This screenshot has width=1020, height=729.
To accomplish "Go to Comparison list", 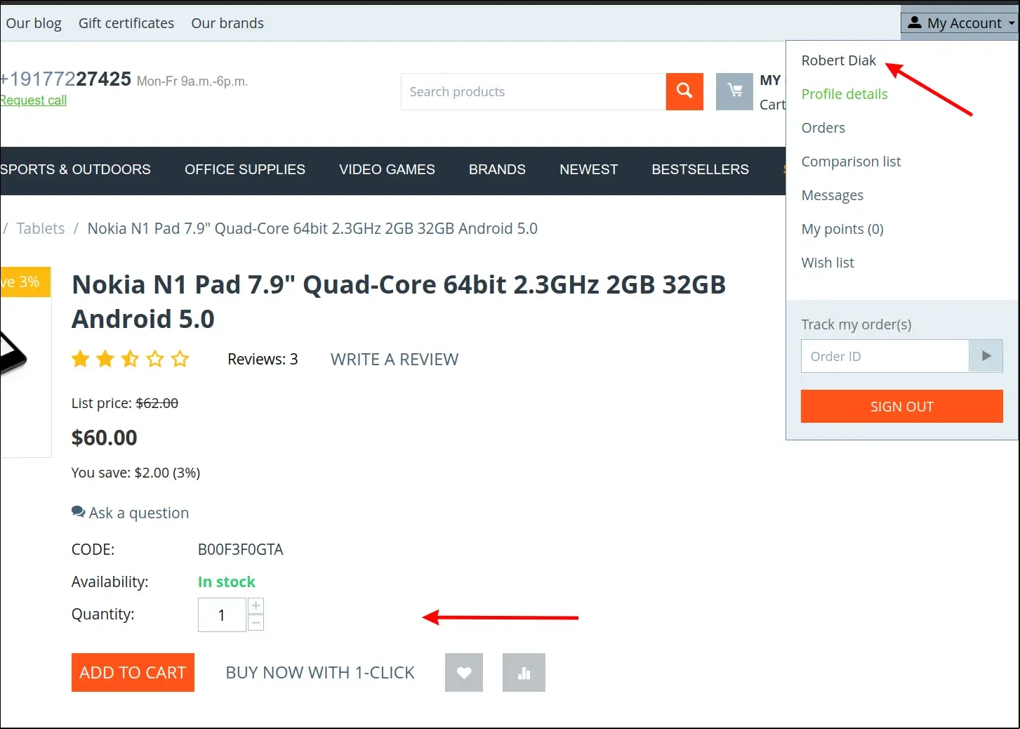I will (851, 162).
